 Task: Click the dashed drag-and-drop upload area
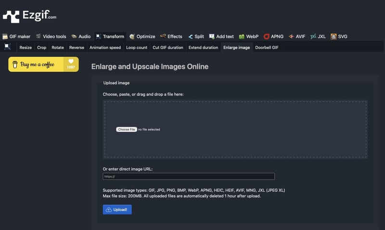click(235, 129)
